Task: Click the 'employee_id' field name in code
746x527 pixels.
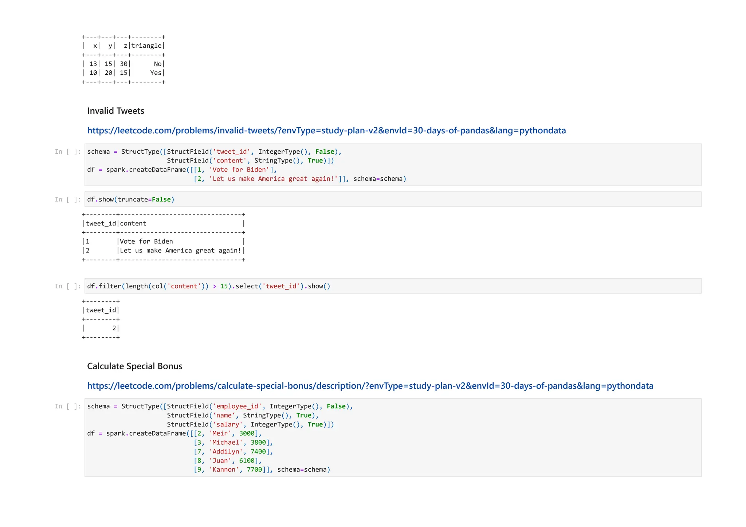Action: click(x=237, y=406)
